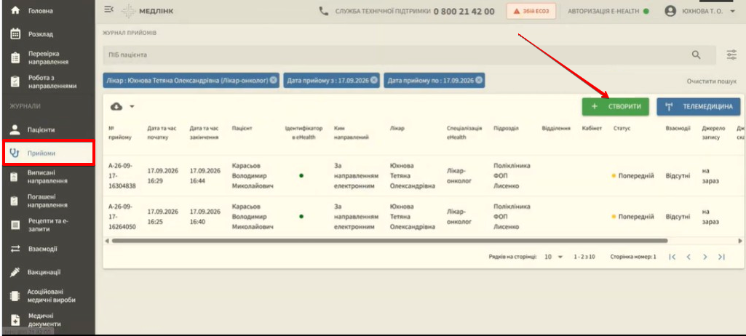The image size is (746, 336).
Task: Open appointment A-26-09-17-16264050
Action: click(122, 217)
